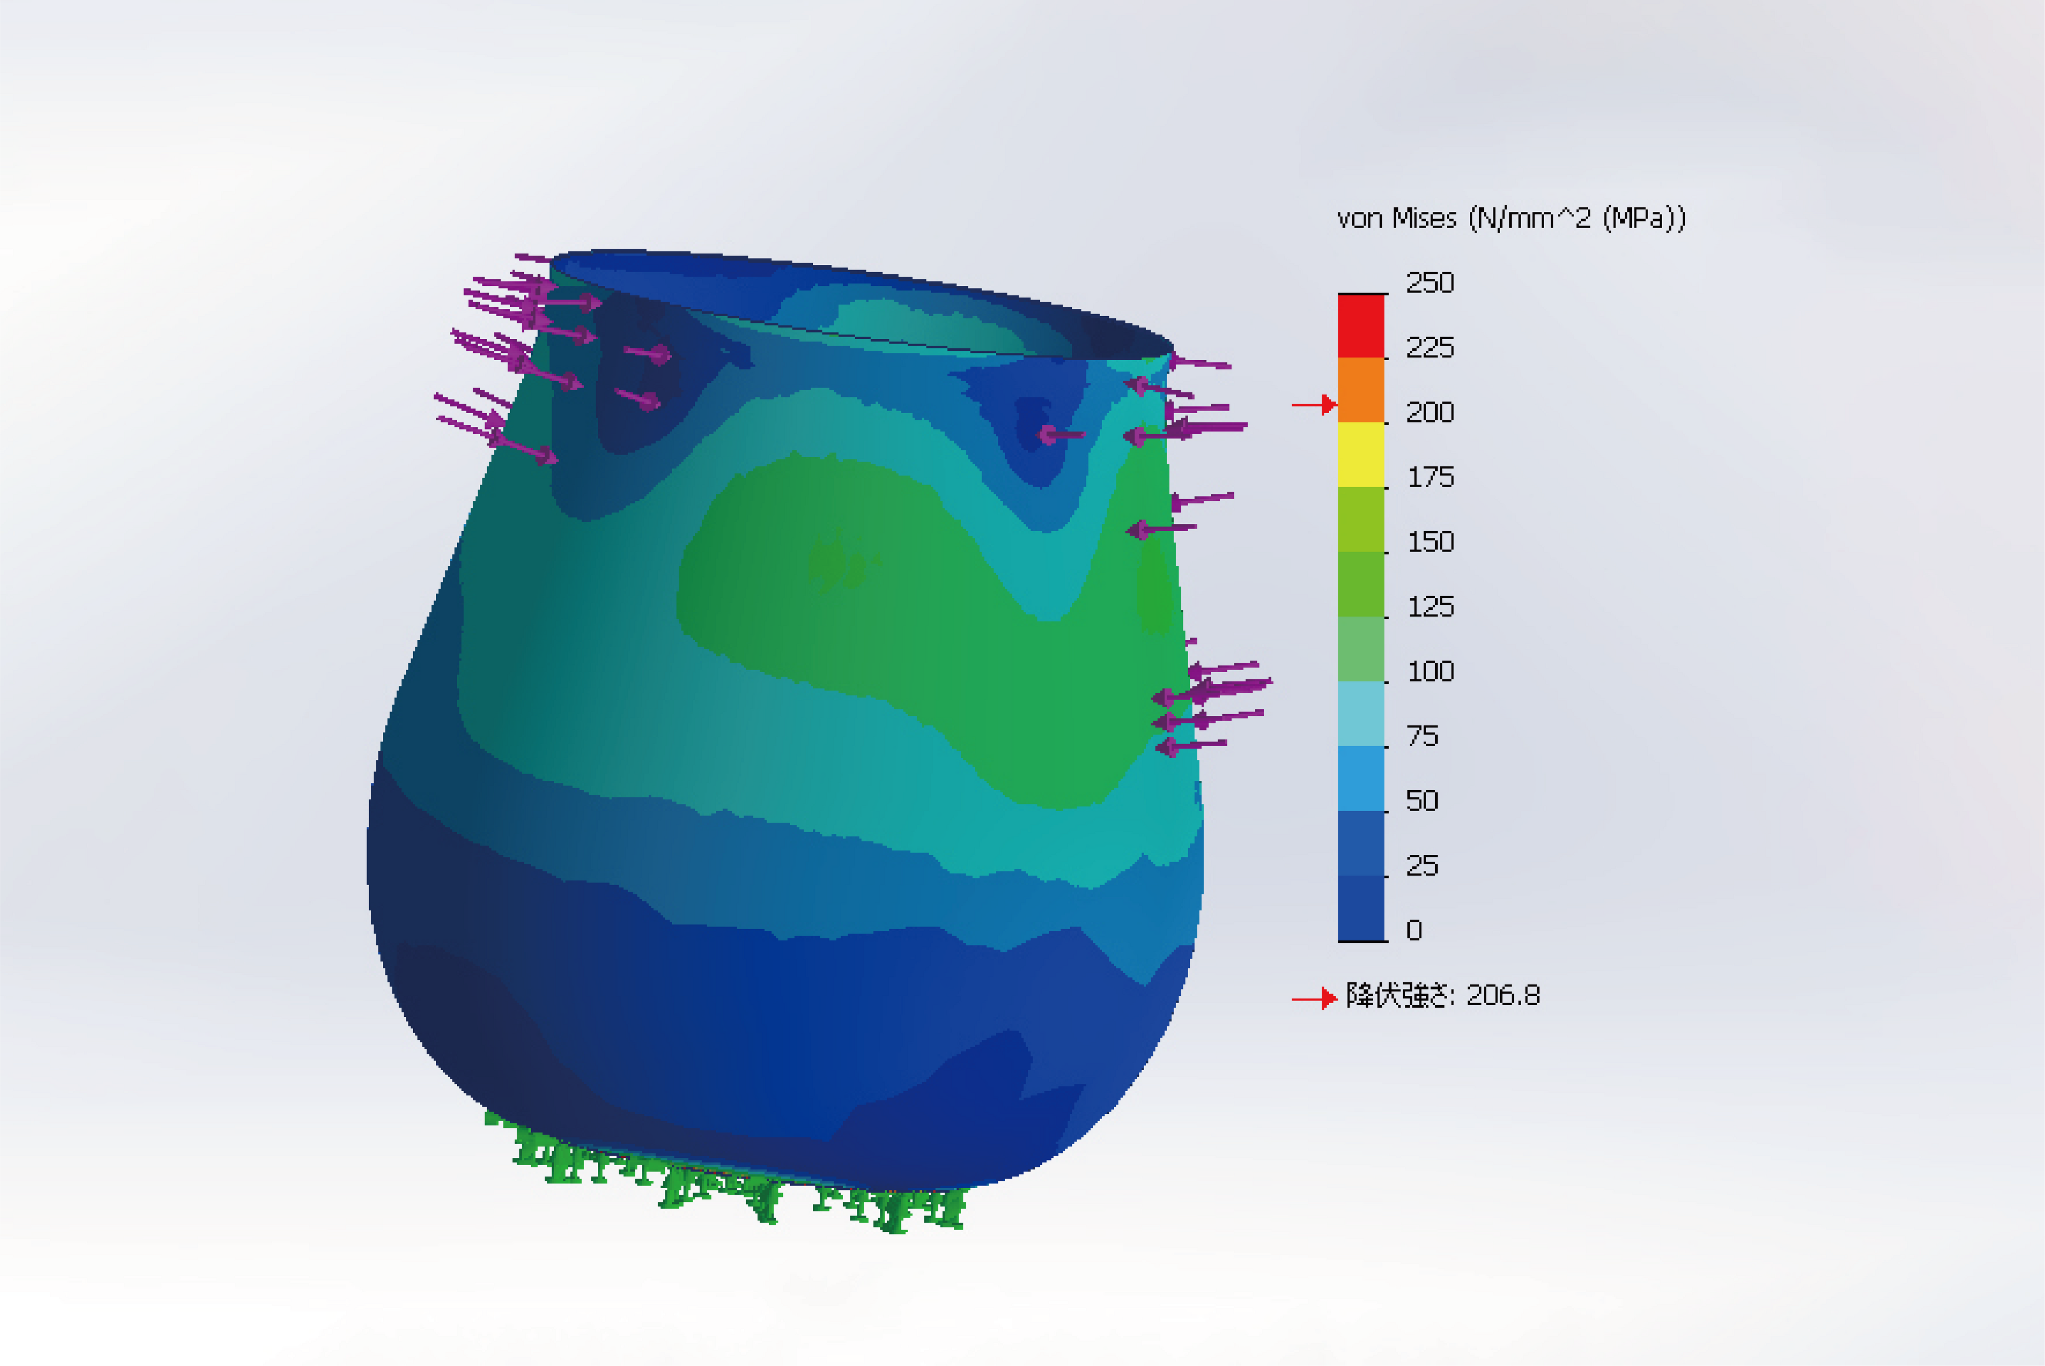The width and height of the screenshot is (2045, 1366).
Task: Click the von Mises (N/mm^2 (MPa)) legend title
Action: 1511,218
